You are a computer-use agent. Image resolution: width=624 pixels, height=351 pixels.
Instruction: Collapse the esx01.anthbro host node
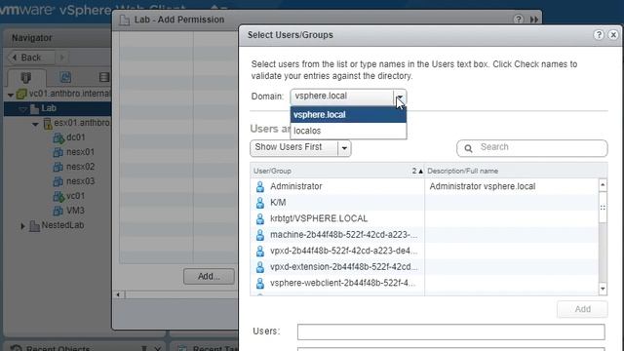35,124
